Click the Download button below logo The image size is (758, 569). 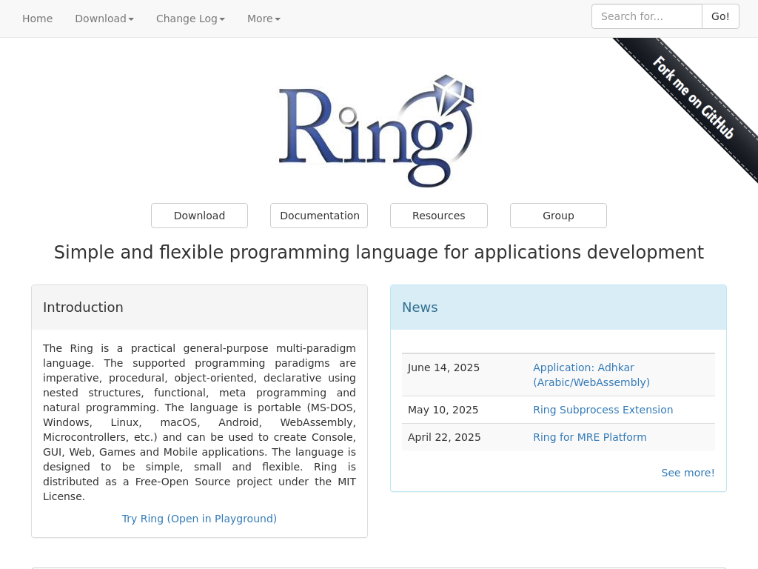[x=199, y=216]
